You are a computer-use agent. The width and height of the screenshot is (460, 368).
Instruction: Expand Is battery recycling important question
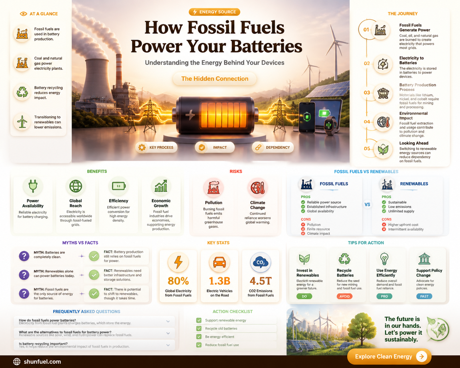[x=94, y=345]
